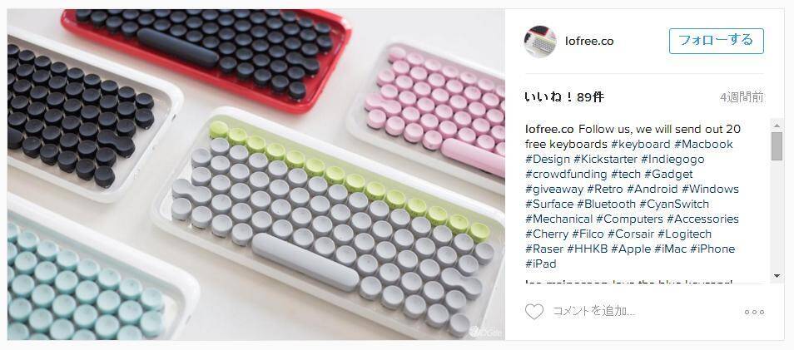Click the いいね！89件 likes count
This screenshot has width=794, height=350.
564,97
